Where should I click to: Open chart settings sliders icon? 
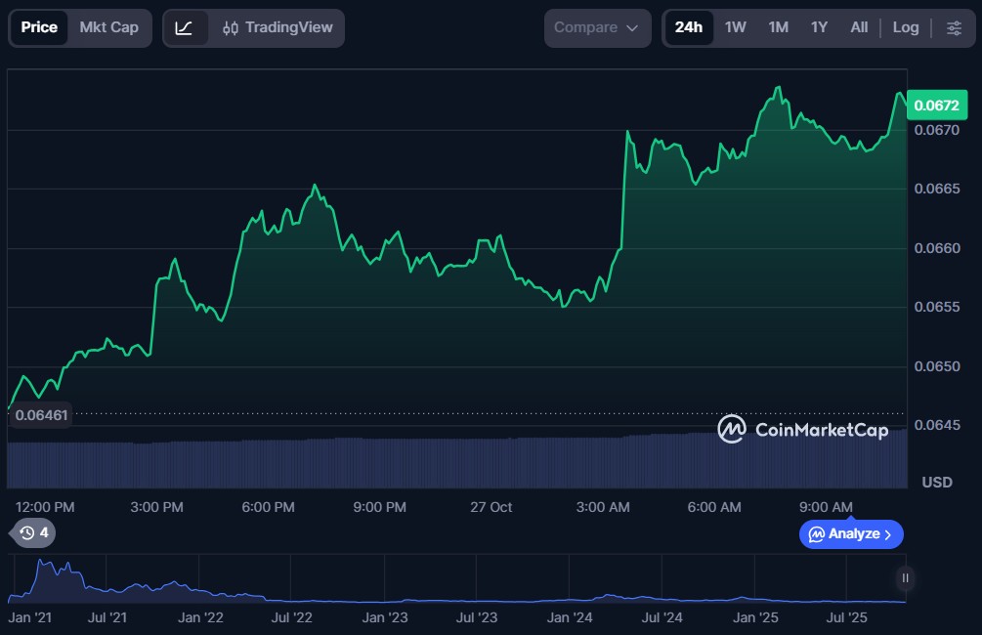pyautogui.click(x=954, y=27)
